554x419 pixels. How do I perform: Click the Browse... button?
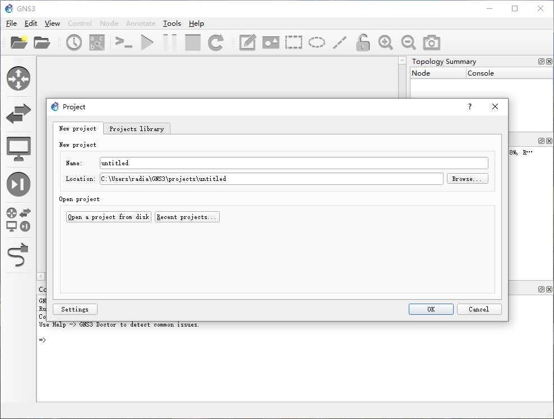468,179
